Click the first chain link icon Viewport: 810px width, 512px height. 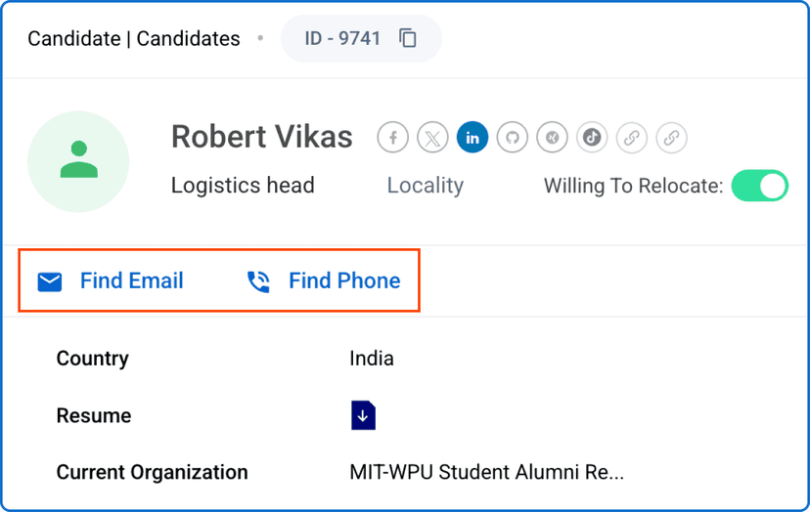click(x=632, y=138)
